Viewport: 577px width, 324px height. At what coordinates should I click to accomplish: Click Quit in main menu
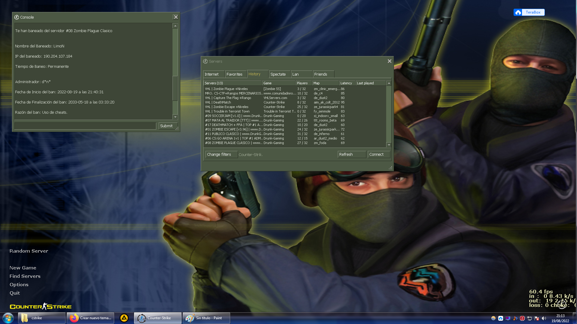pyautogui.click(x=15, y=293)
